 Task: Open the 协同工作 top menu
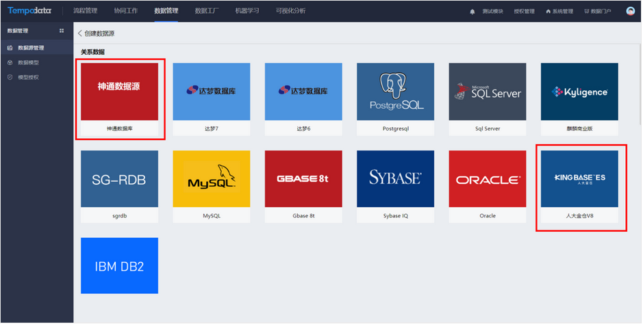126,11
